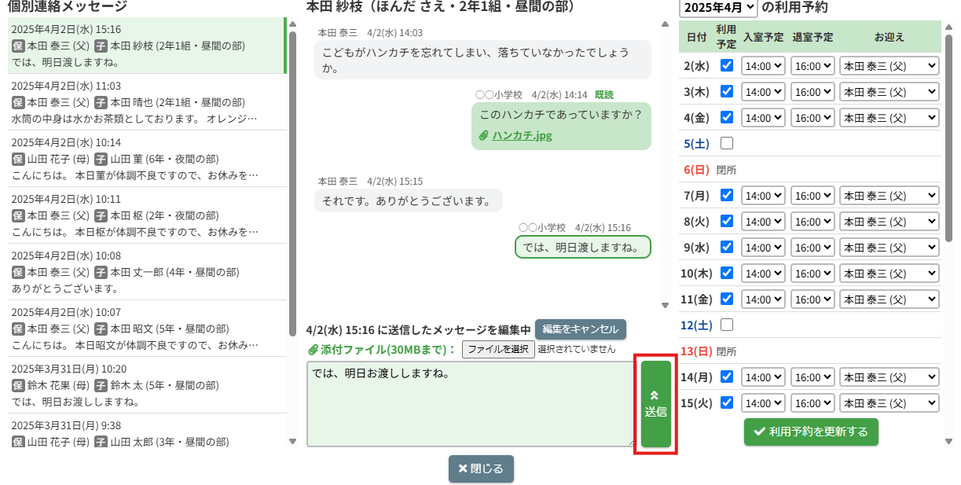Screen dimensions: 961x485
Task: Click the paperclip icon next to 添付ファイル label
Action: (313, 349)
